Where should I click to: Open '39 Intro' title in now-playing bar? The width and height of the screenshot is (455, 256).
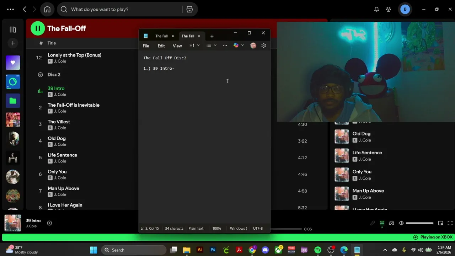(x=33, y=220)
